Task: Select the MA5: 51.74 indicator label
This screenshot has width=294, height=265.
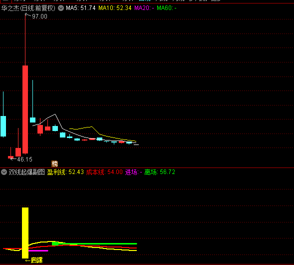Action: click(81, 8)
